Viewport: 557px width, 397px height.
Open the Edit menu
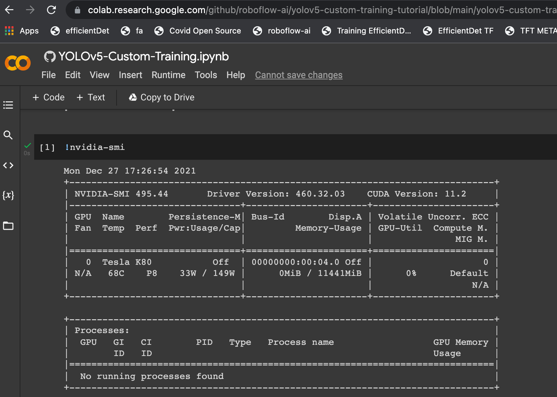click(73, 75)
